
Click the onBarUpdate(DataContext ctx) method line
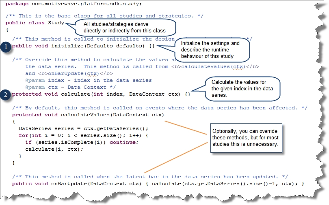click(158, 184)
